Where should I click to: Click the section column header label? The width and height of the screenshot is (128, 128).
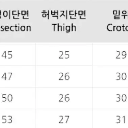tap(16, 28)
